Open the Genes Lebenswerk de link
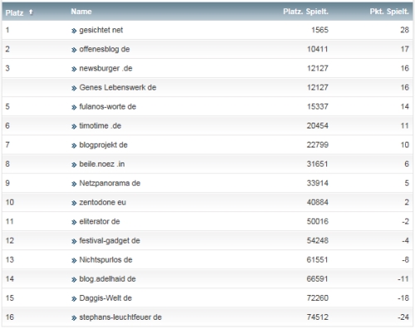Image resolution: width=415 pixels, height=329 pixels. pyautogui.click(x=118, y=87)
